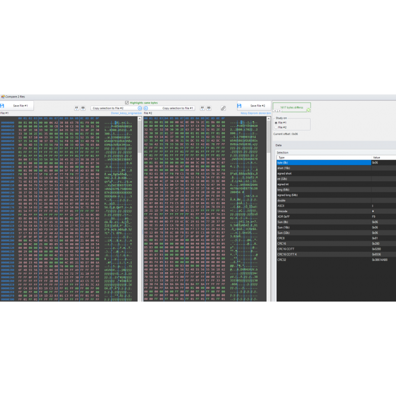This screenshot has height=396, width=396.
Task: Click Copy selection to File #2
Action: 108,108
